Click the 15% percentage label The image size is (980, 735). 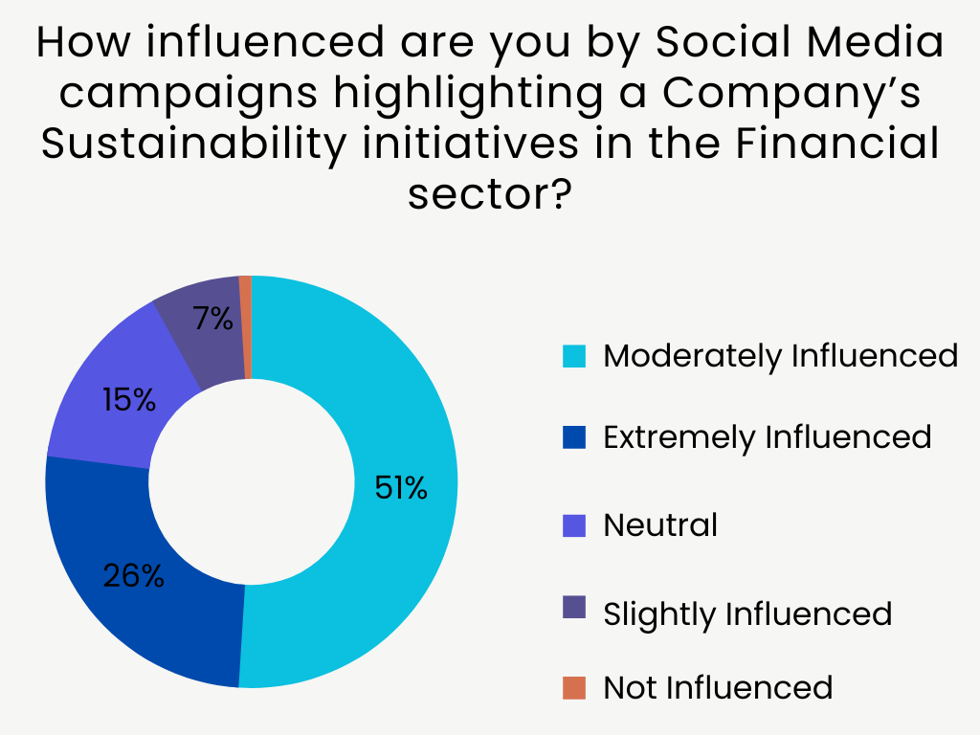click(128, 399)
